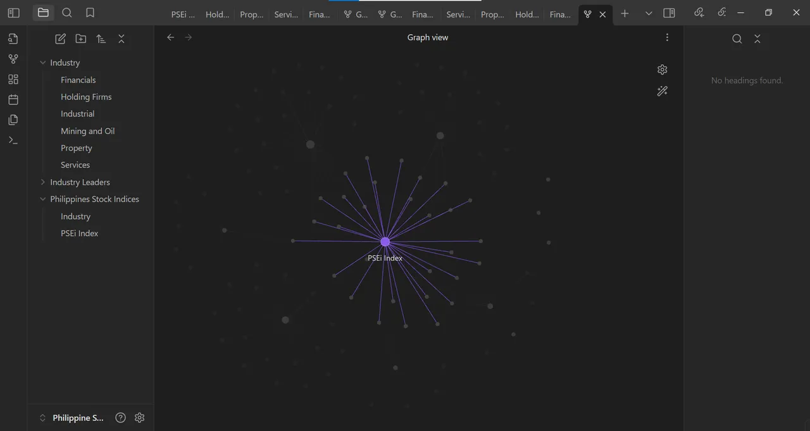Screen dimensions: 810x431
Task: Open the Holding Firms note
Action: pos(86,97)
